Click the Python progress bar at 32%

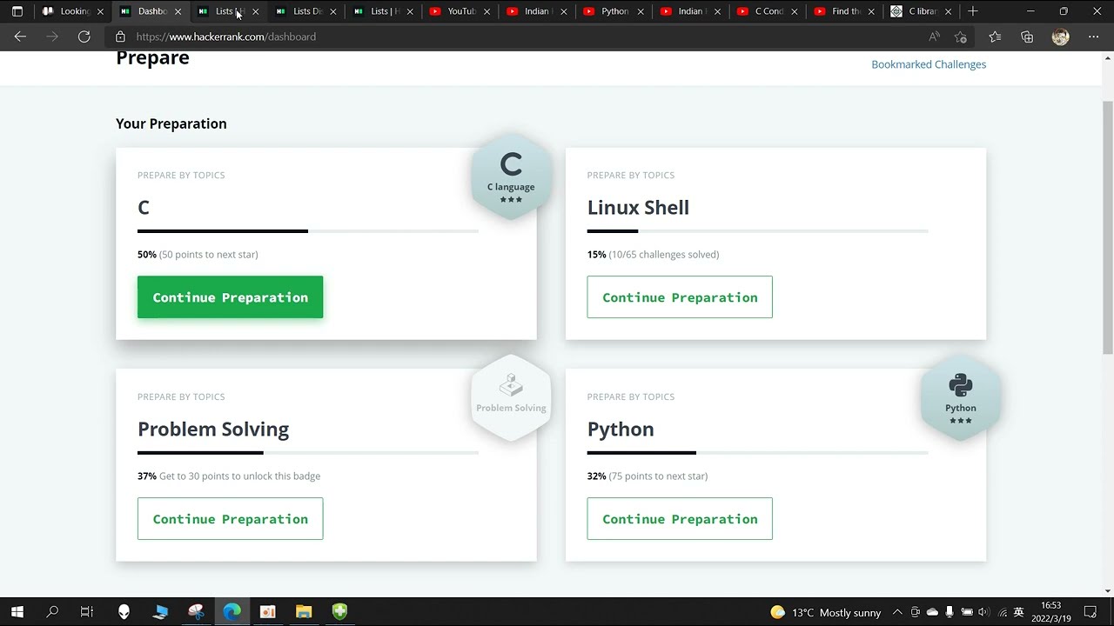pos(758,453)
